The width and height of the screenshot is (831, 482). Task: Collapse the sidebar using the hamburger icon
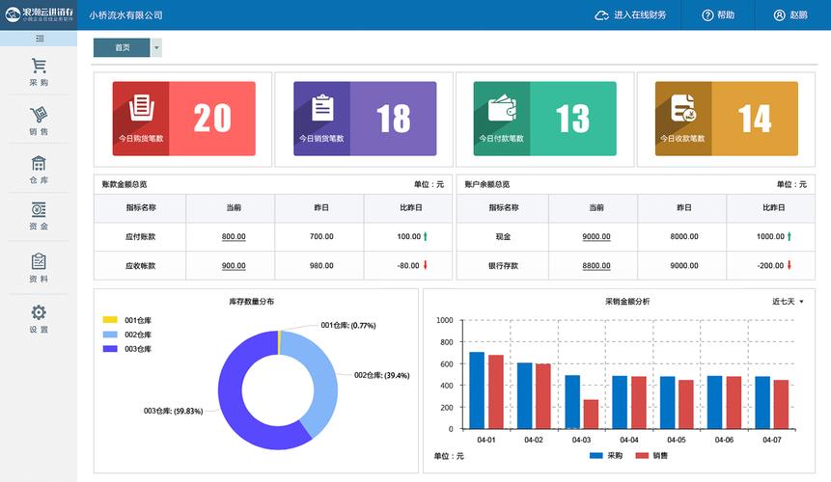click(x=40, y=39)
